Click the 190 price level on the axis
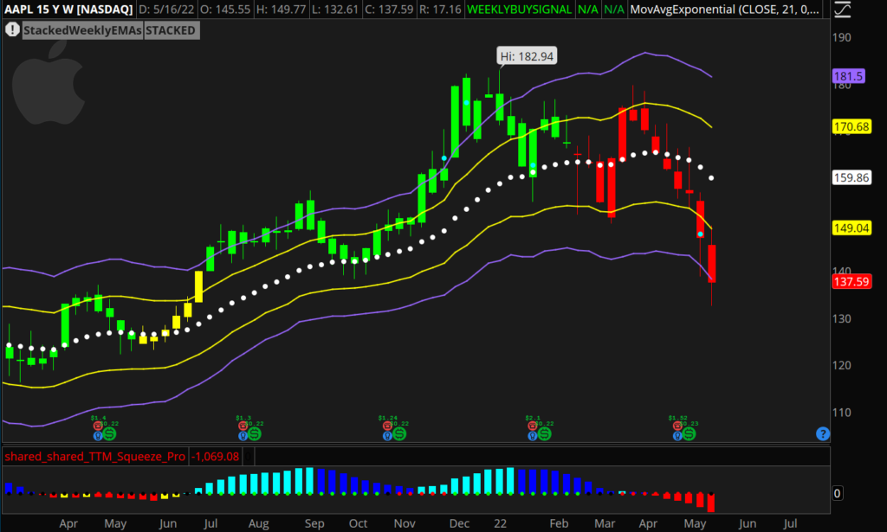887x532 pixels. pos(842,37)
